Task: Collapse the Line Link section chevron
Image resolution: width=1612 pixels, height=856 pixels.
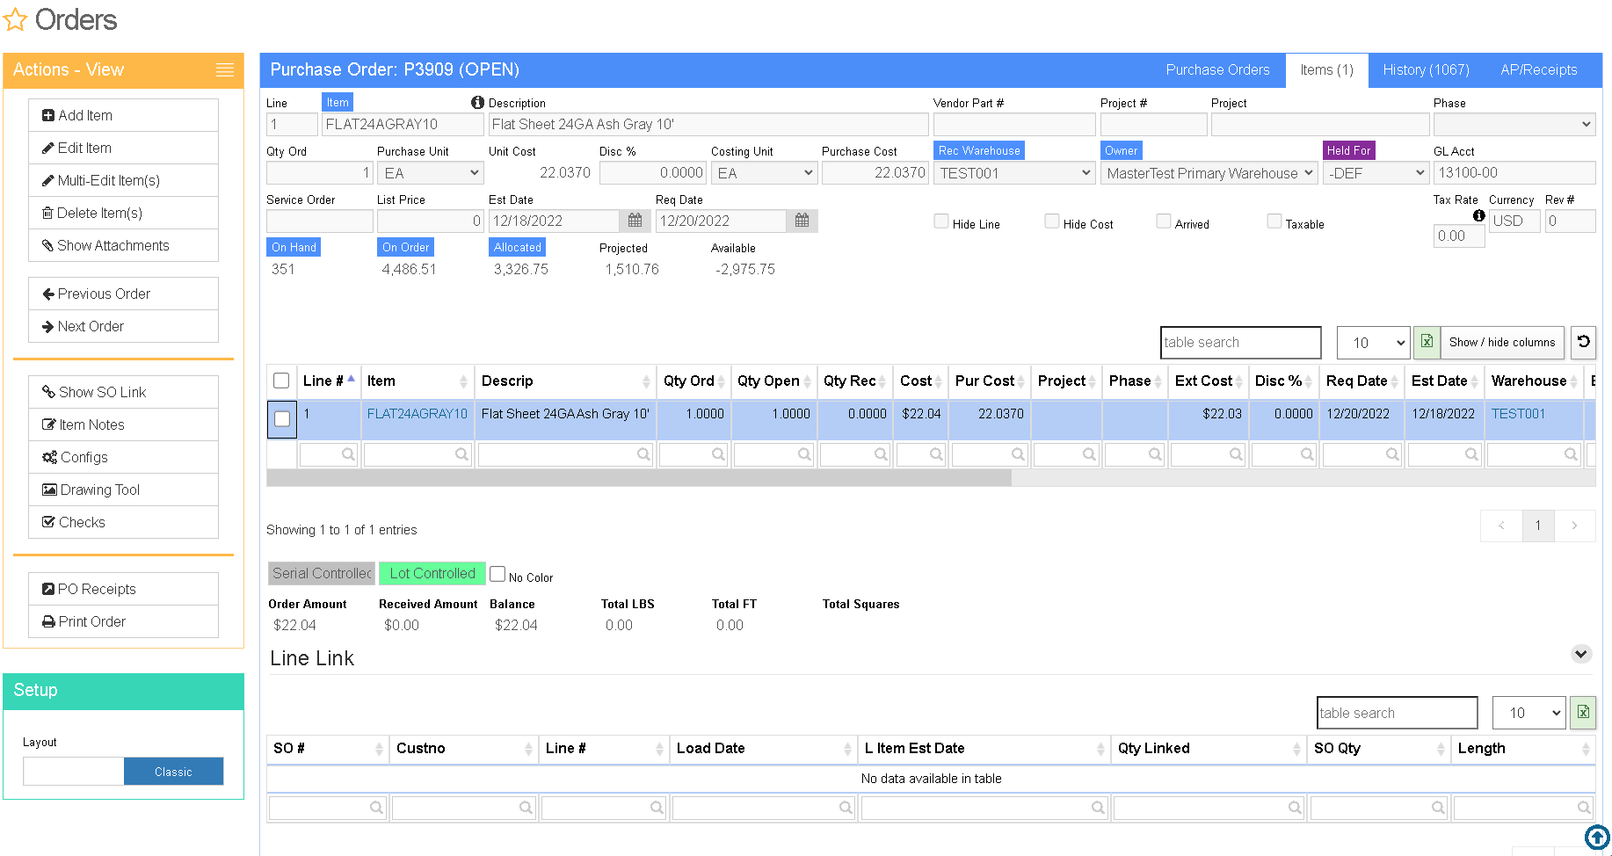Action: [x=1581, y=654]
